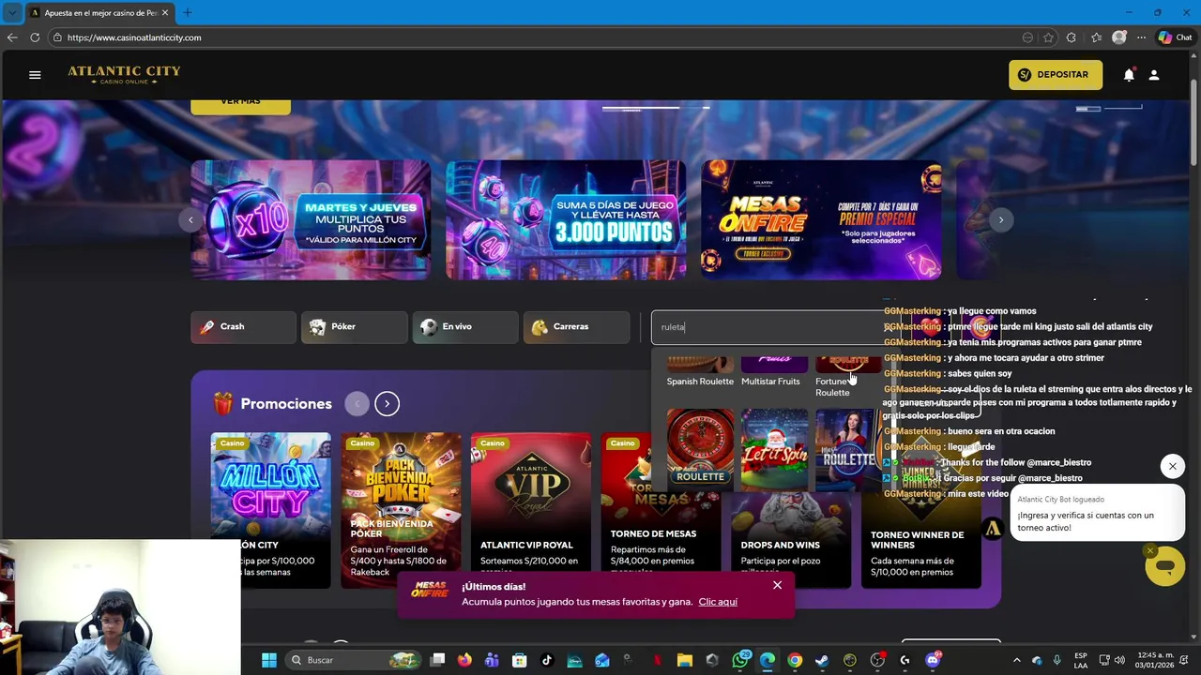Show hidden system tray icons
This screenshot has height=675, width=1201.
click(1017, 660)
